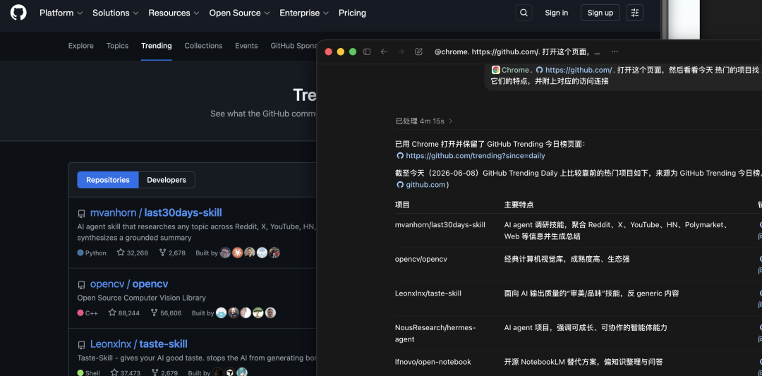Click Chrome icon in chat message
The width and height of the screenshot is (762, 376).
click(x=496, y=70)
